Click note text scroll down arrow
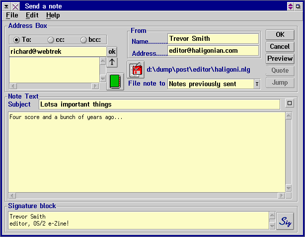The width and height of the screenshot is (305, 237). [289, 188]
